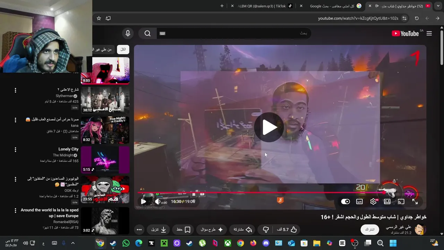This screenshot has height=250, width=444.
Task: Open the Five Nights at Freddy's thumbnail
Action: coord(105,130)
